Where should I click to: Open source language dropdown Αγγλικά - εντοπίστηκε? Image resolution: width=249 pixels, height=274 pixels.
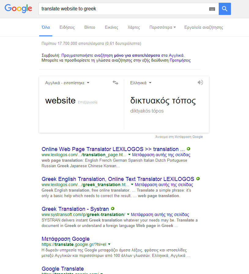[67, 83]
